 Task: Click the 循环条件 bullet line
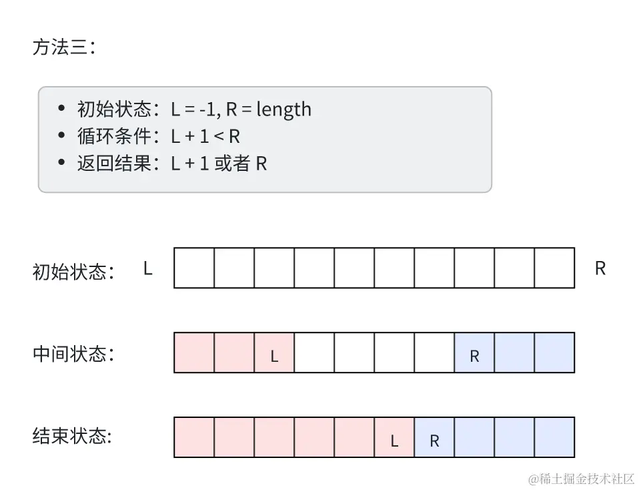158,136
